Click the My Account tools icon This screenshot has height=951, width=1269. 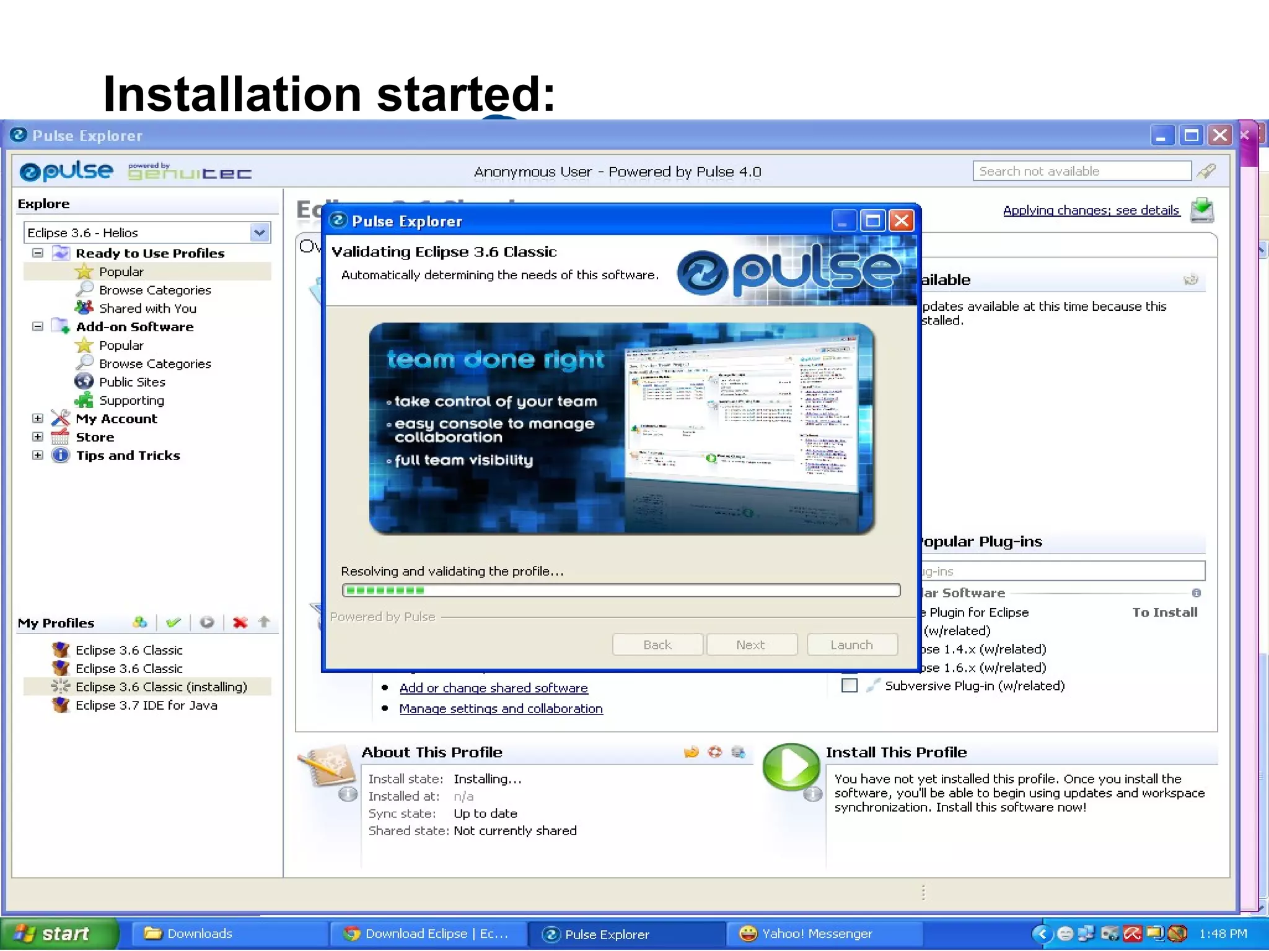pyautogui.click(x=60, y=419)
